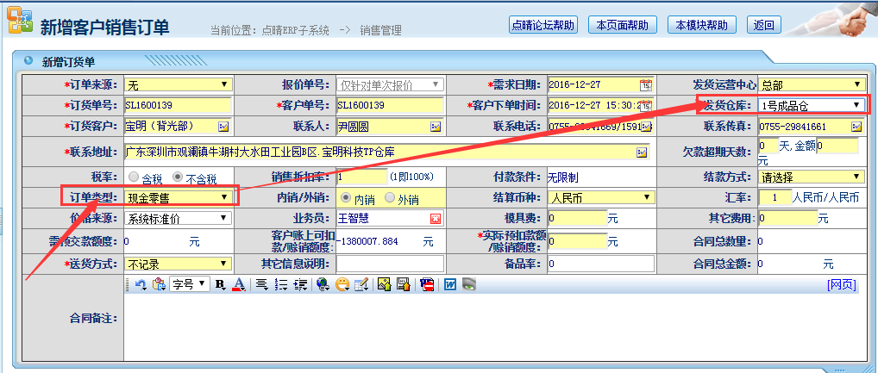Click the lookup icon in the 联系地址 field

click(x=642, y=152)
